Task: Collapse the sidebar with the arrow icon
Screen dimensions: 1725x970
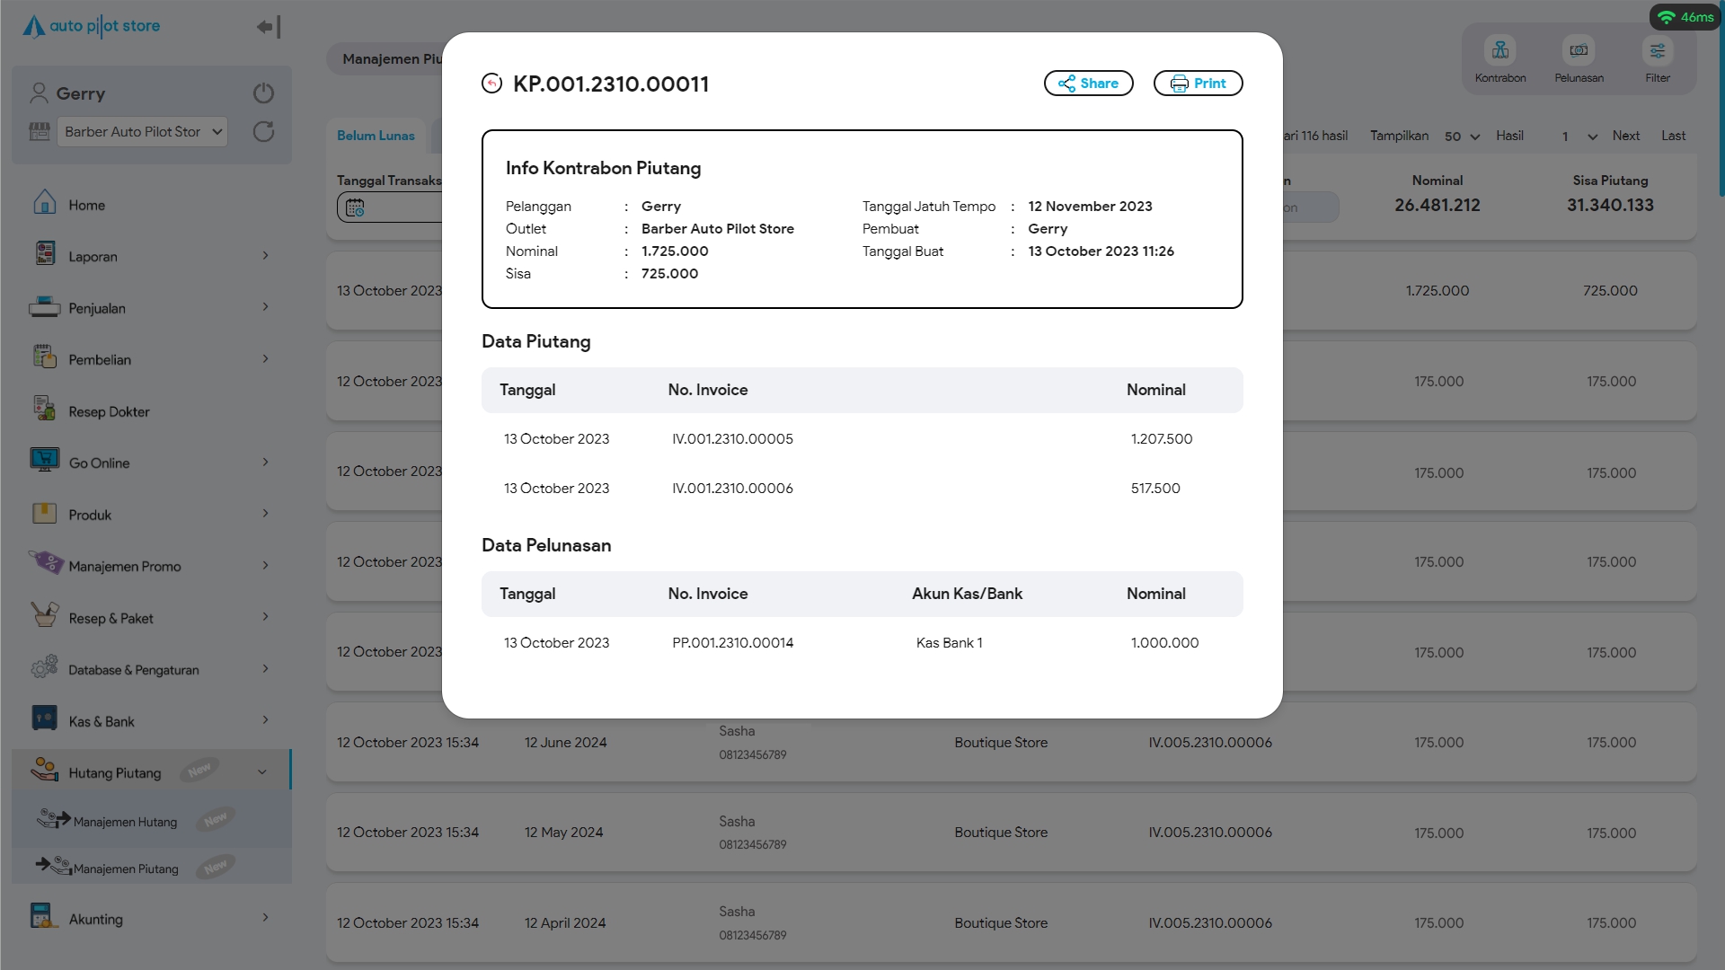Action: pyautogui.click(x=269, y=27)
